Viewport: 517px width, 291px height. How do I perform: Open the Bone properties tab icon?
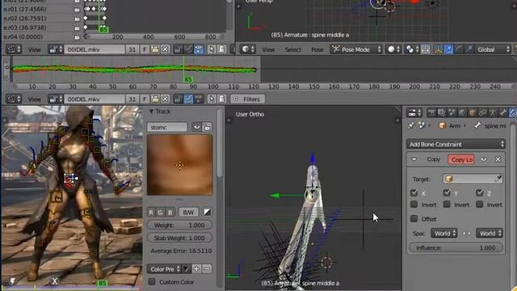(x=503, y=113)
